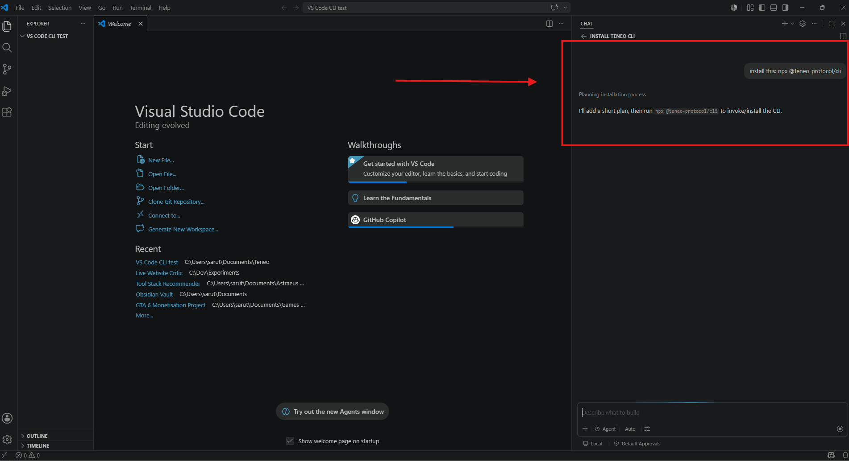
Task: Start a new chat with plus icon
Action: [x=785, y=24]
